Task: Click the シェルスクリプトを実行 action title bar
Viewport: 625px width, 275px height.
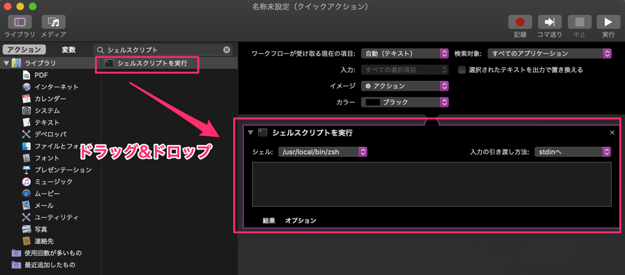Action: pos(432,132)
